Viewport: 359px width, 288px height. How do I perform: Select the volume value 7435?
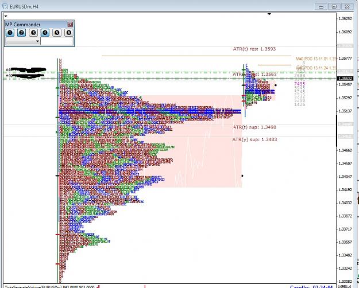(300, 84)
